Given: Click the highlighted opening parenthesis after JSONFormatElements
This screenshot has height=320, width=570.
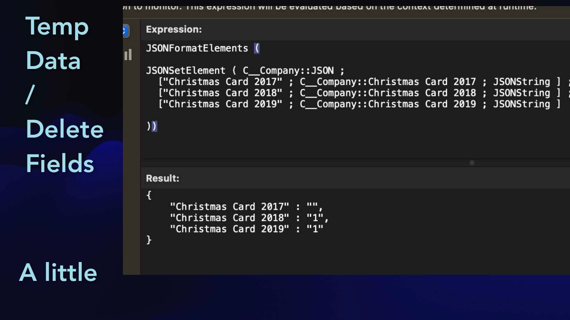Looking at the screenshot, I should (257, 48).
